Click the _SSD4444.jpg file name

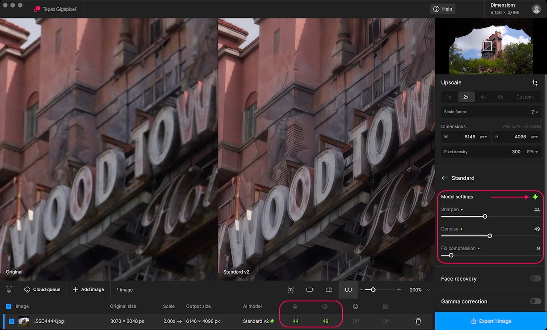pos(48,321)
